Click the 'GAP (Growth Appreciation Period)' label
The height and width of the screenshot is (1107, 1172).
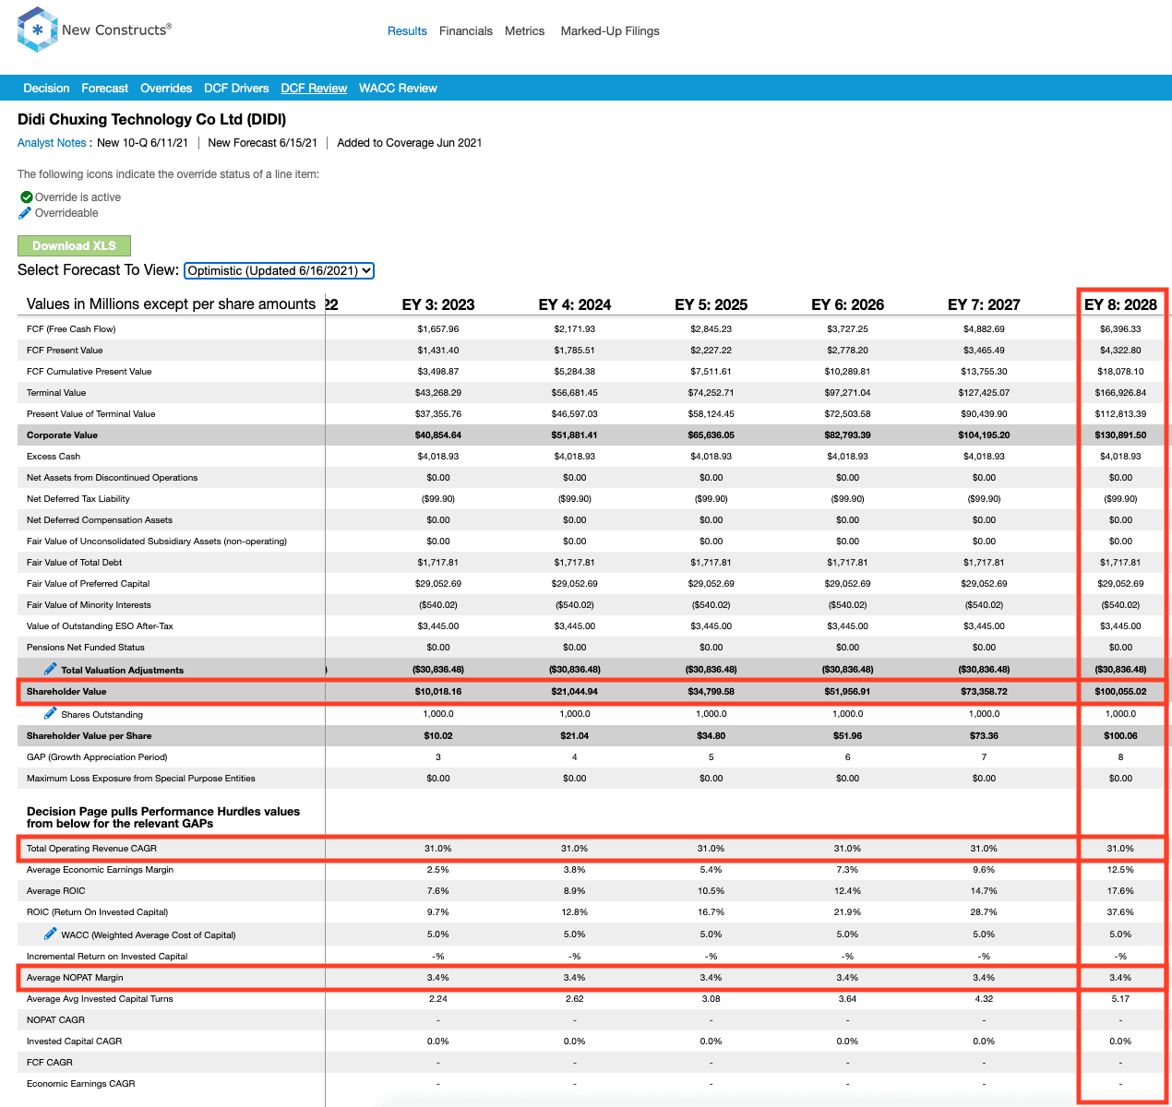(97, 757)
